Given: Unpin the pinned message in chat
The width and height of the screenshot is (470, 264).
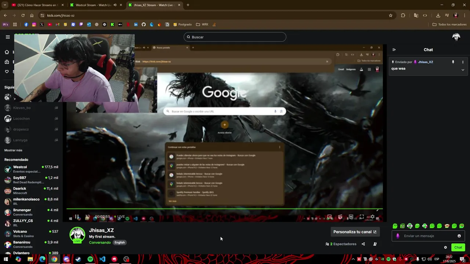Looking at the screenshot, I should click(x=453, y=62).
